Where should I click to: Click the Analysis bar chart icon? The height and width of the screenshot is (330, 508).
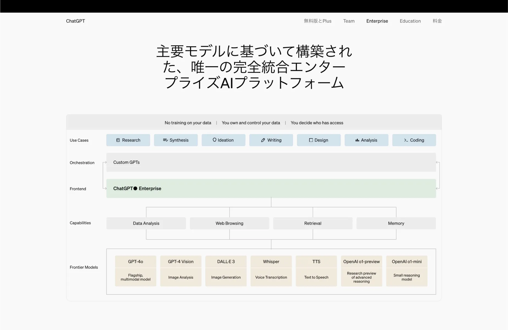coord(357,140)
